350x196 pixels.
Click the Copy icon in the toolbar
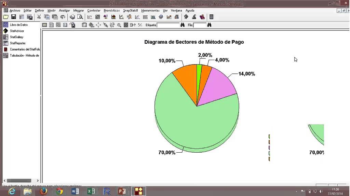pos(47,17)
